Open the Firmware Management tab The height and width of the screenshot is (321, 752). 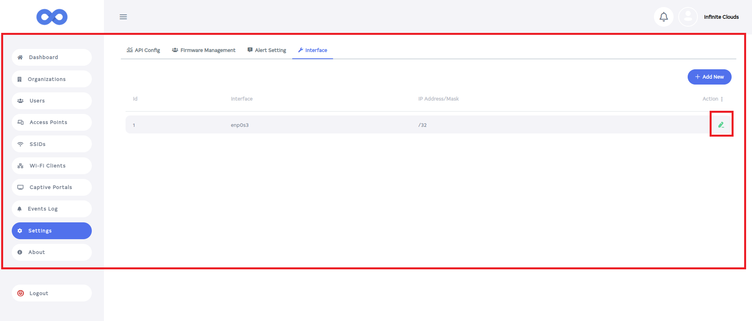(x=204, y=50)
